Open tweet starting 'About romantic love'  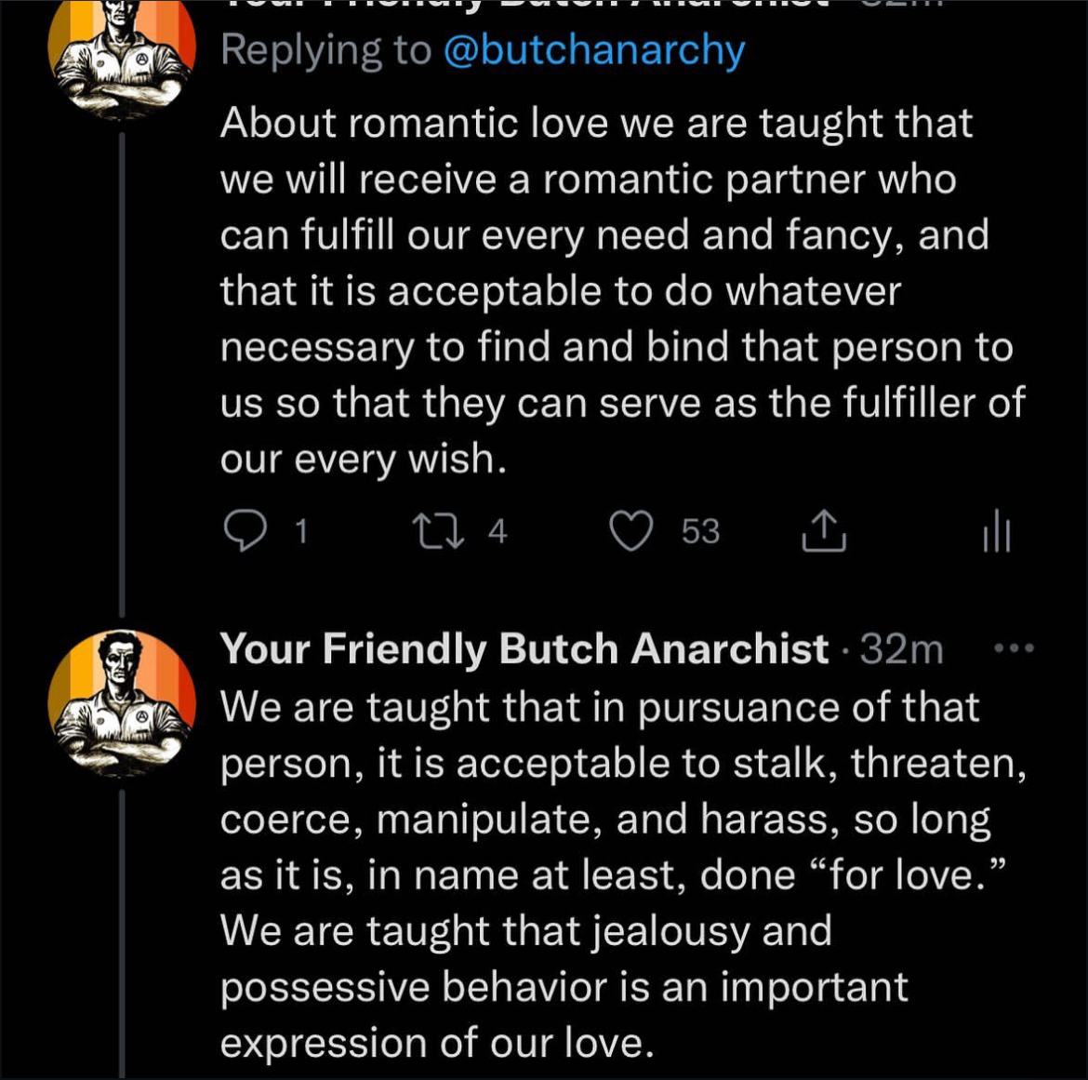point(614,290)
